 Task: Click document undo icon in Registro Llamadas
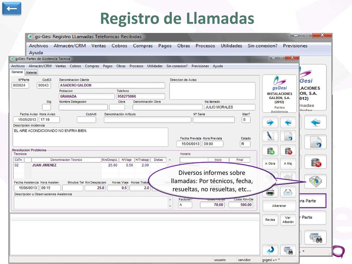click(316, 142)
